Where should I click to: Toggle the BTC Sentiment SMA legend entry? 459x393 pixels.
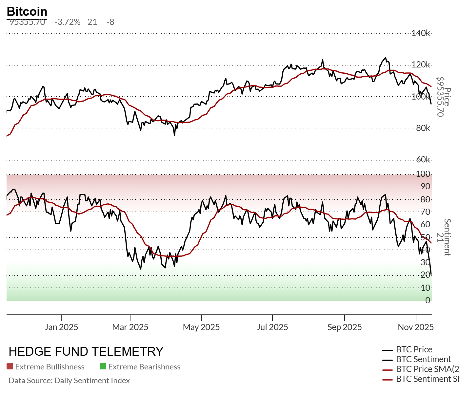click(426, 379)
